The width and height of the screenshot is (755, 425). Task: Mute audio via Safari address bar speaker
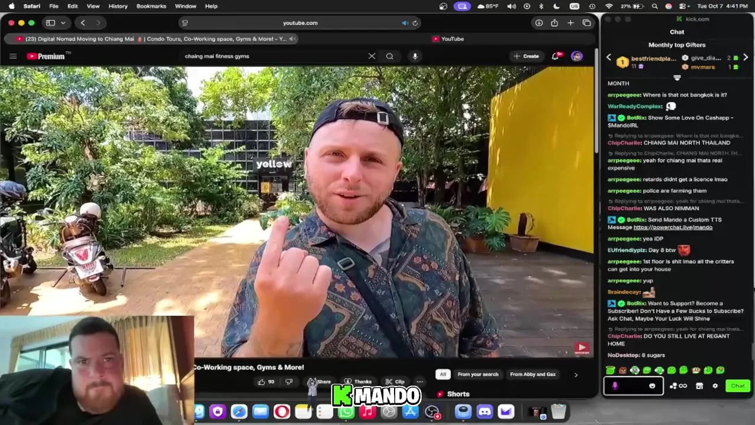click(x=405, y=23)
